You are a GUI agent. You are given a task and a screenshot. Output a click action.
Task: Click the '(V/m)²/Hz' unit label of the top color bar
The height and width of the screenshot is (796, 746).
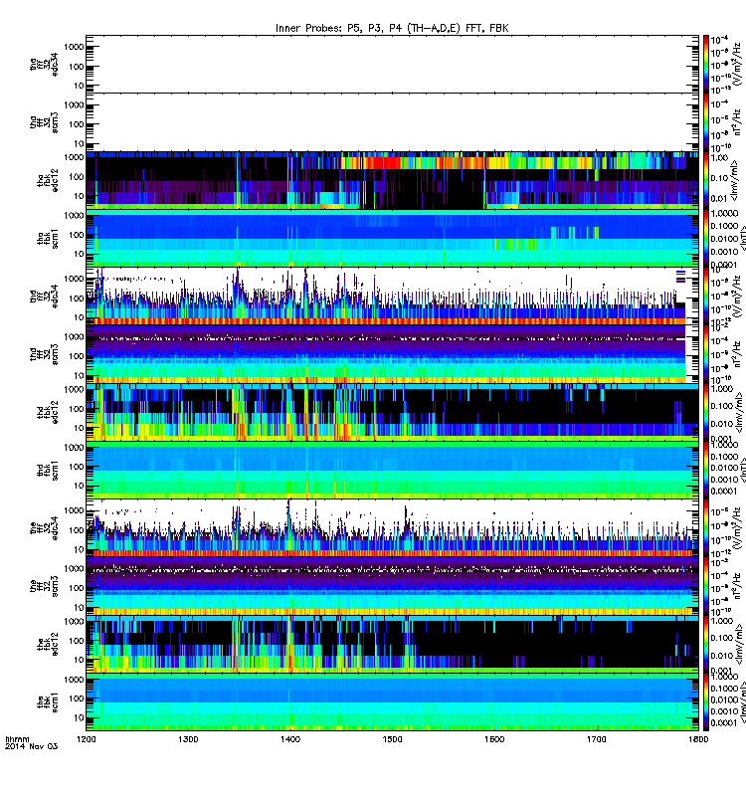(x=738, y=64)
